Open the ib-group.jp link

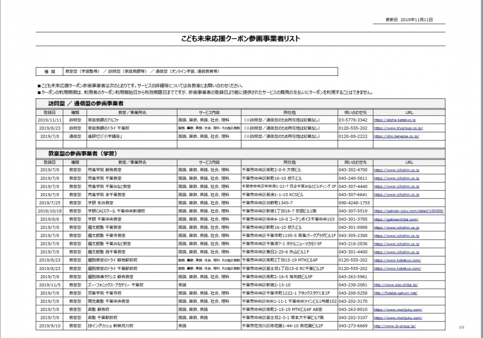click(x=395, y=325)
